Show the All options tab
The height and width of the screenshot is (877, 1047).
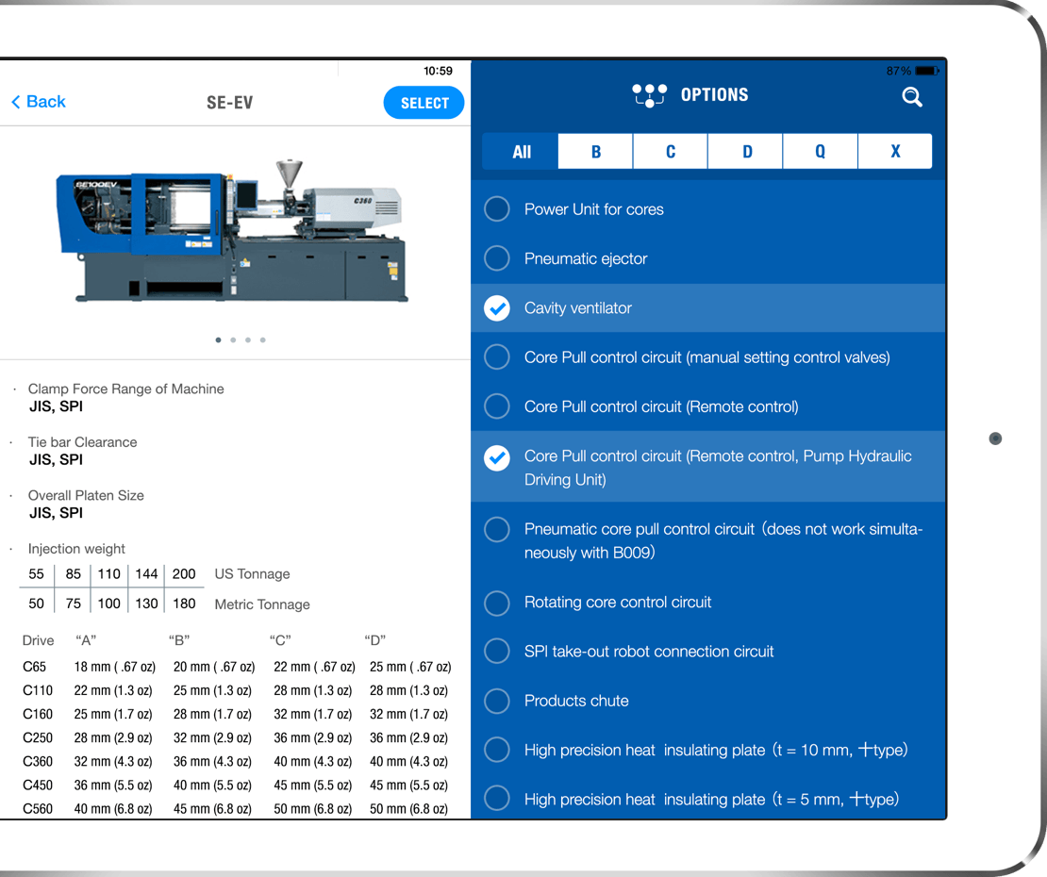tap(521, 152)
